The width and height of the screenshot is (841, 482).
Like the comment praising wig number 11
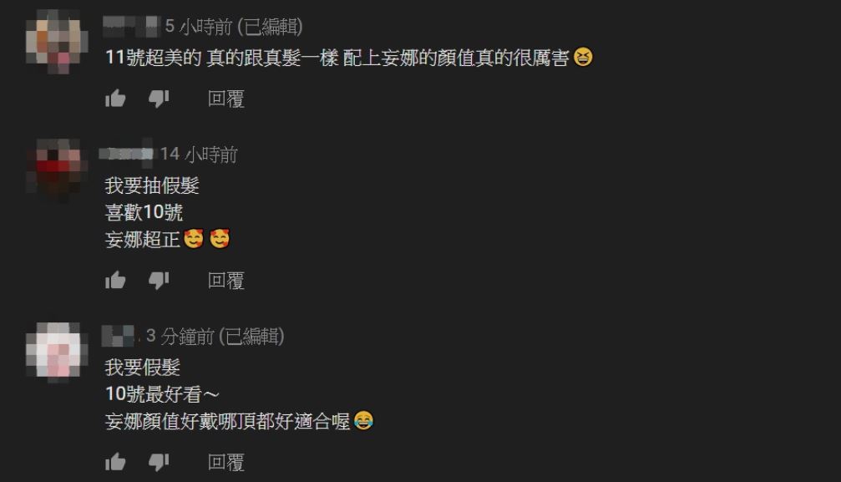click(115, 99)
